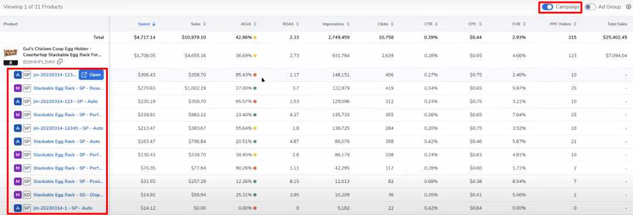Image resolution: width=633 pixels, height=215 pixels.
Task: Click the ROAS column sort arrows
Action: tap(298, 24)
